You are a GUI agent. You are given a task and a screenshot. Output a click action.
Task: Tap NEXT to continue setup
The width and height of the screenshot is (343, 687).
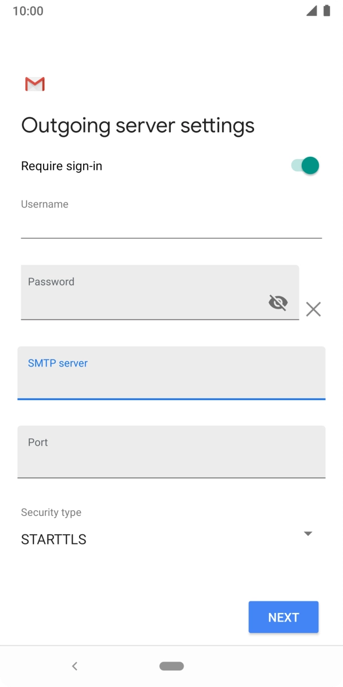tap(283, 617)
